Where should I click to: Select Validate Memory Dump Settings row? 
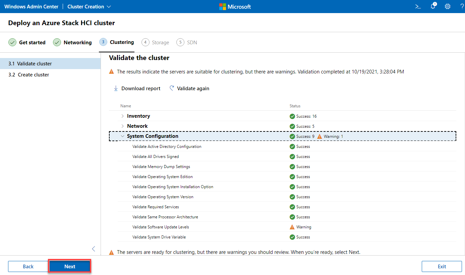pos(287,167)
